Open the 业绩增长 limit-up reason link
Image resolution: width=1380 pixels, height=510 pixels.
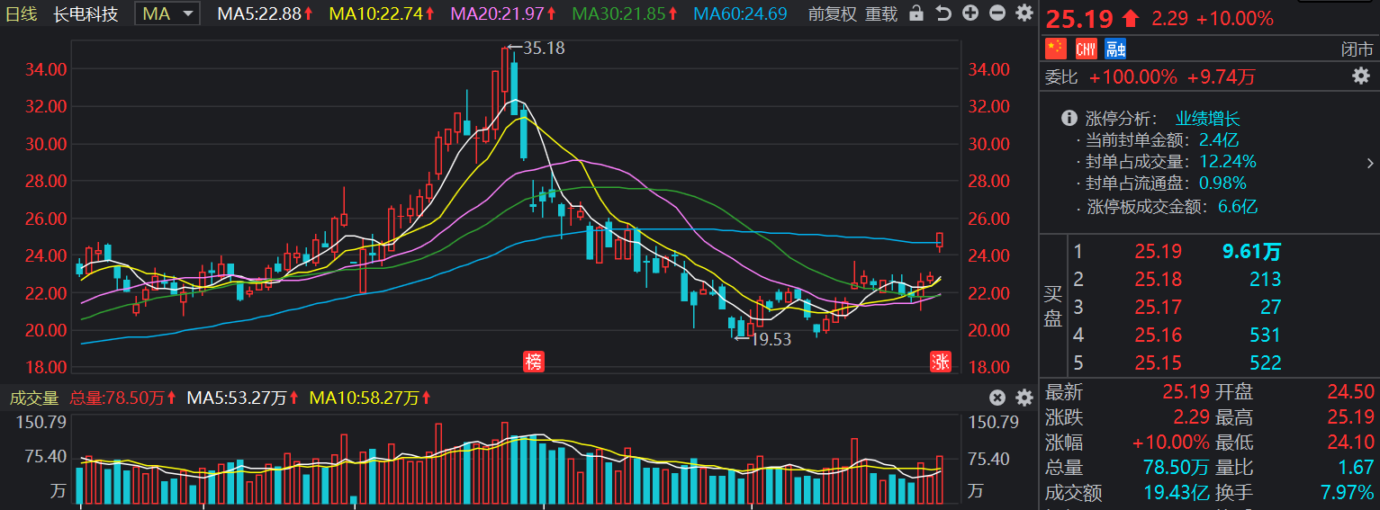pos(1207,118)
